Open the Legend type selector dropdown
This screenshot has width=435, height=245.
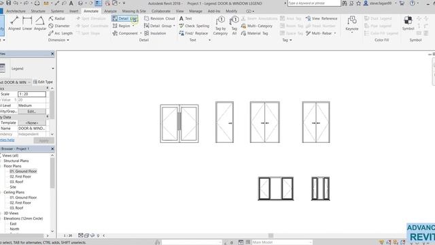53,68
